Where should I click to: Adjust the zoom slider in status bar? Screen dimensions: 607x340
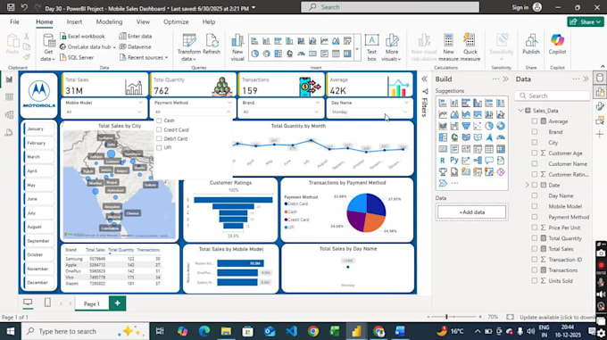coord(446,317)
